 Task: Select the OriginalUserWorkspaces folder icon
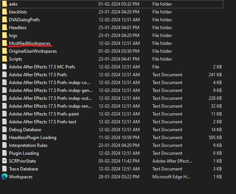4,51
